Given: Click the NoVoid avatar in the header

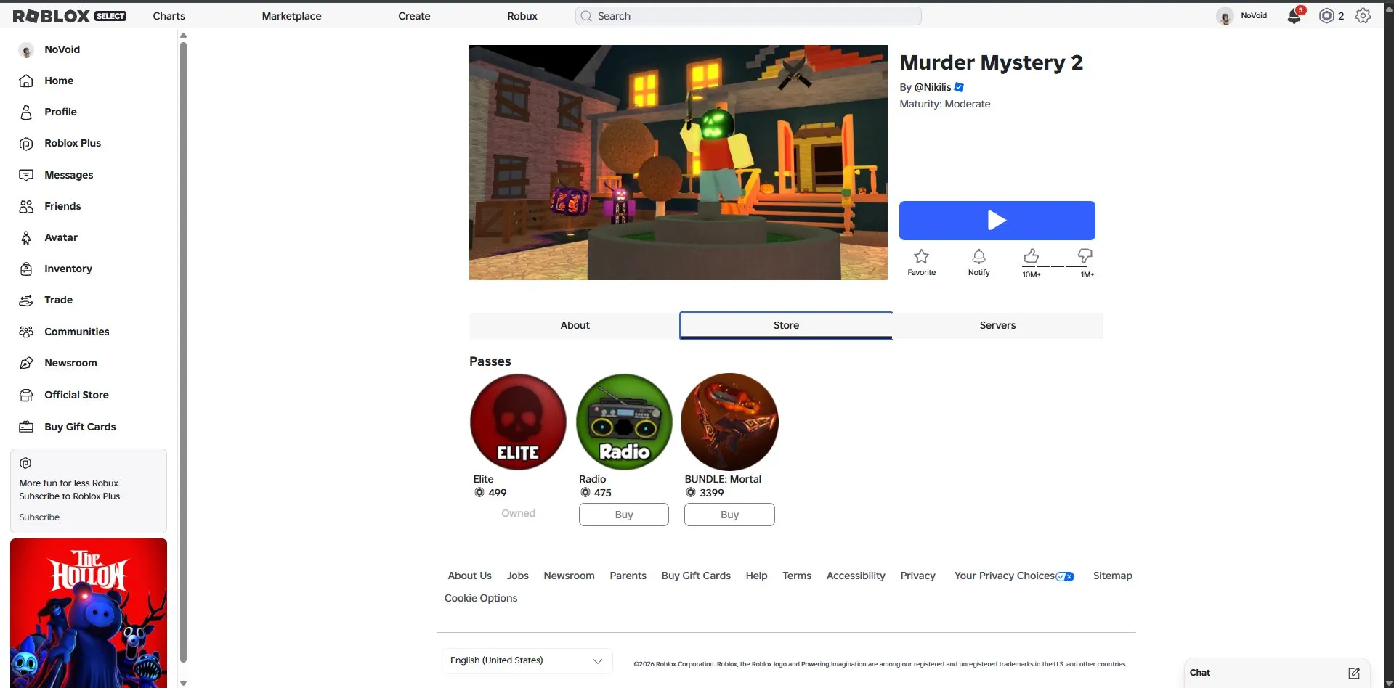Looking at the screenshot, I should coord(1225,16).
